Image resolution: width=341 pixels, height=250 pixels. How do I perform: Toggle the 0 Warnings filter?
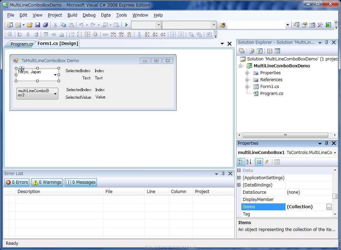pyautogui.click(x=47, y=182)
